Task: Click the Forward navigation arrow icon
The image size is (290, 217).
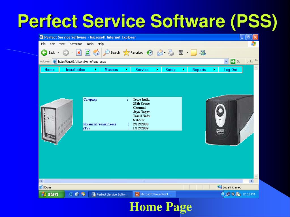Action: 66,53
